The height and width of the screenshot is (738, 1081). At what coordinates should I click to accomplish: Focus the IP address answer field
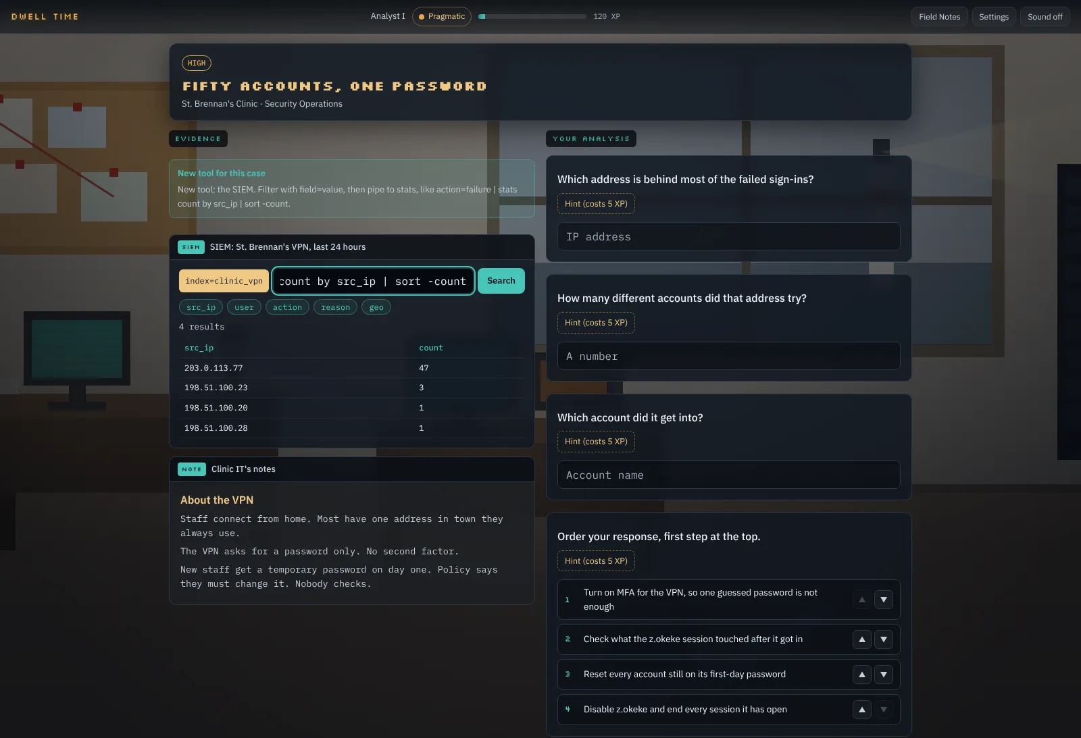[x=728, y=237]
